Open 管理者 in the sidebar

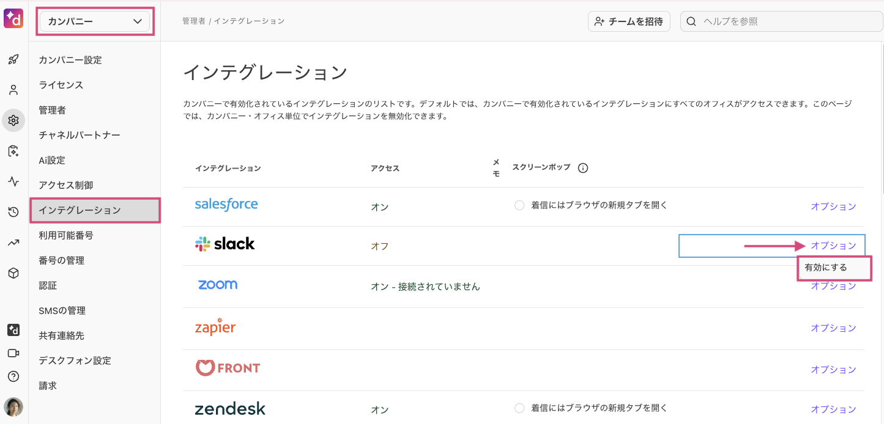click(x=52, y=110)
